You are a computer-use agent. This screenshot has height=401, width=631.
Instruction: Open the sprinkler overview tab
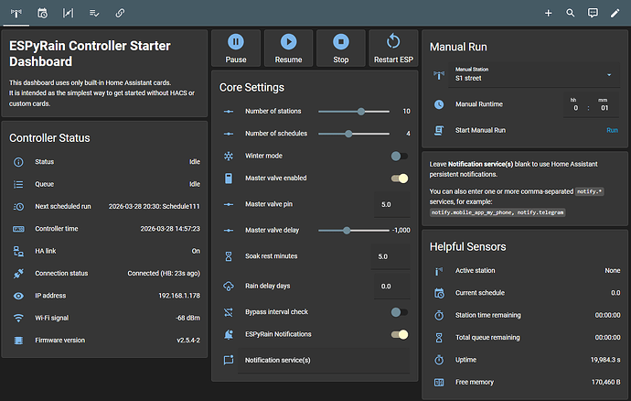pos(16,13)
